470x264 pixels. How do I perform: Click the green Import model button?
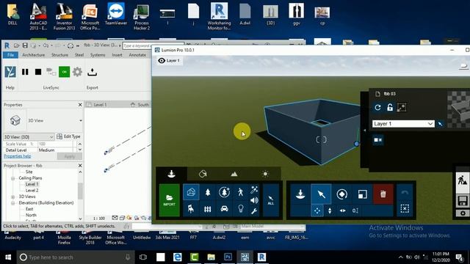pos(170,200)
